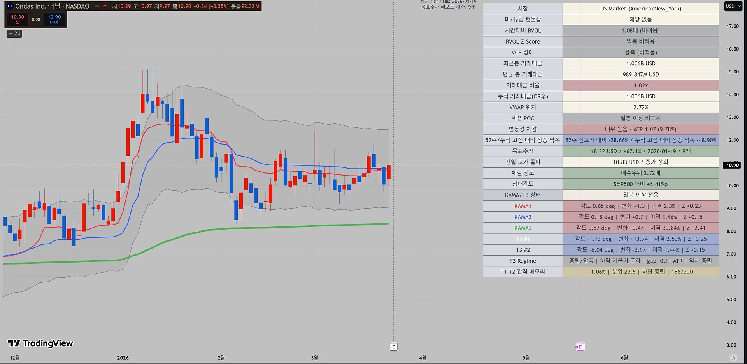
Task: Click the US Market (America/New_York) cell
Action: pos(640,9)
